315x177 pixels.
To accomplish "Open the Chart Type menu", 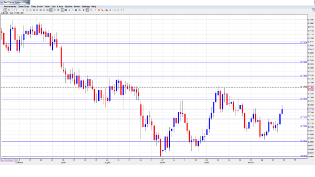I will [x=24, y=7].
